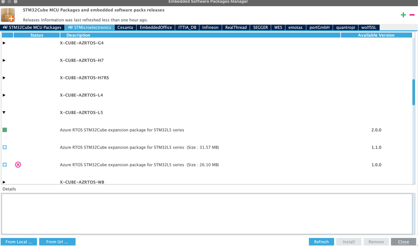Click the Refresh button
418x246 pixels.
[x=321, y=242]
